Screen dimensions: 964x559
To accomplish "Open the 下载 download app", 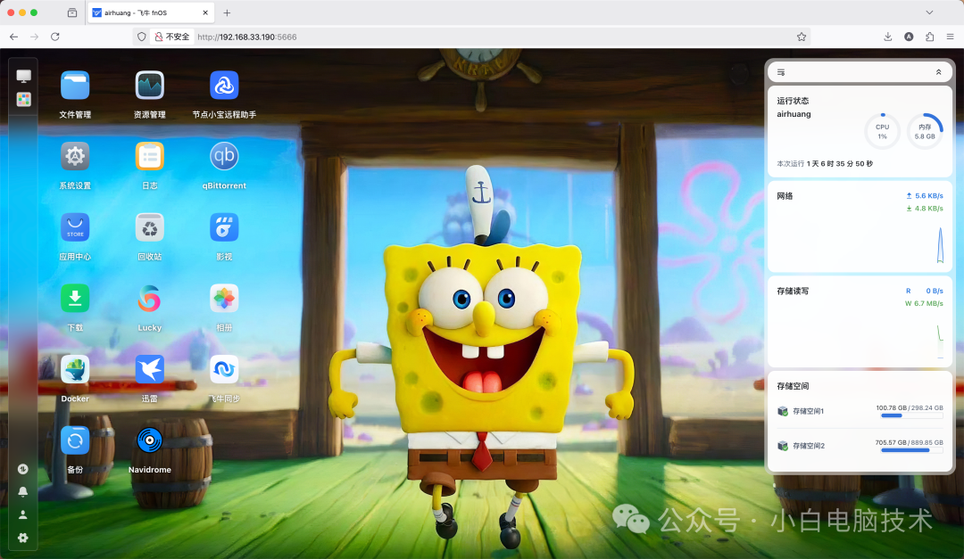I will pyautogui.click(x=75, y=299).
